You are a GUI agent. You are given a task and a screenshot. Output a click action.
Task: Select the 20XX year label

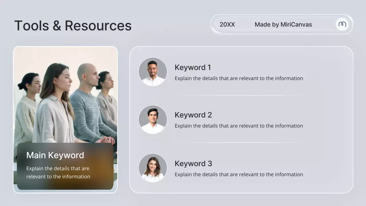pos(227,25)
